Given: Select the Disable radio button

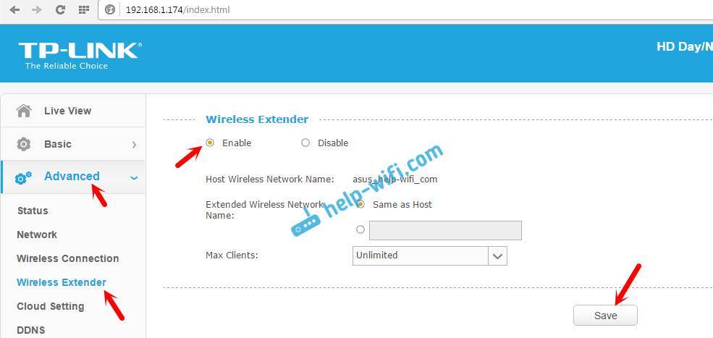Looking at the screenshot, I should click(305, 143).
